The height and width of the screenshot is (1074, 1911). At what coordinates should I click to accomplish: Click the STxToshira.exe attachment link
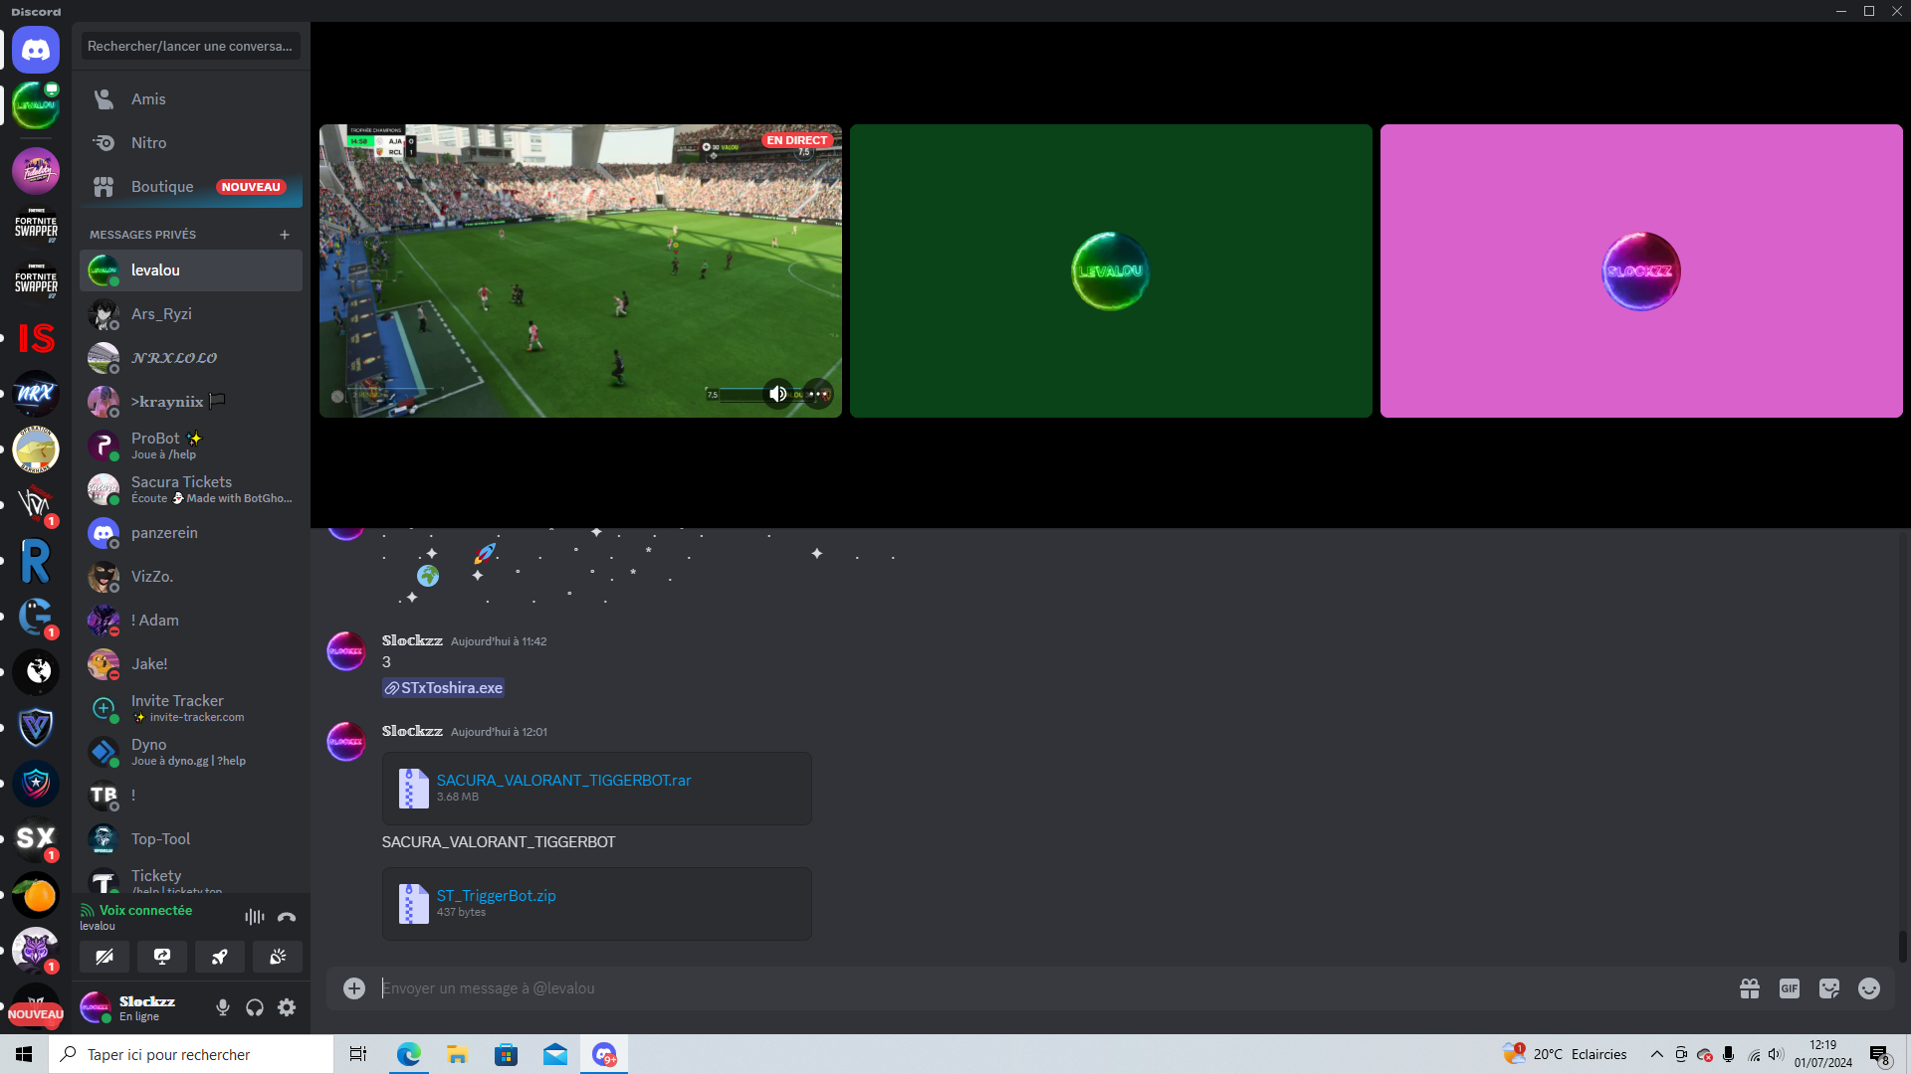[x=443, y=688]
